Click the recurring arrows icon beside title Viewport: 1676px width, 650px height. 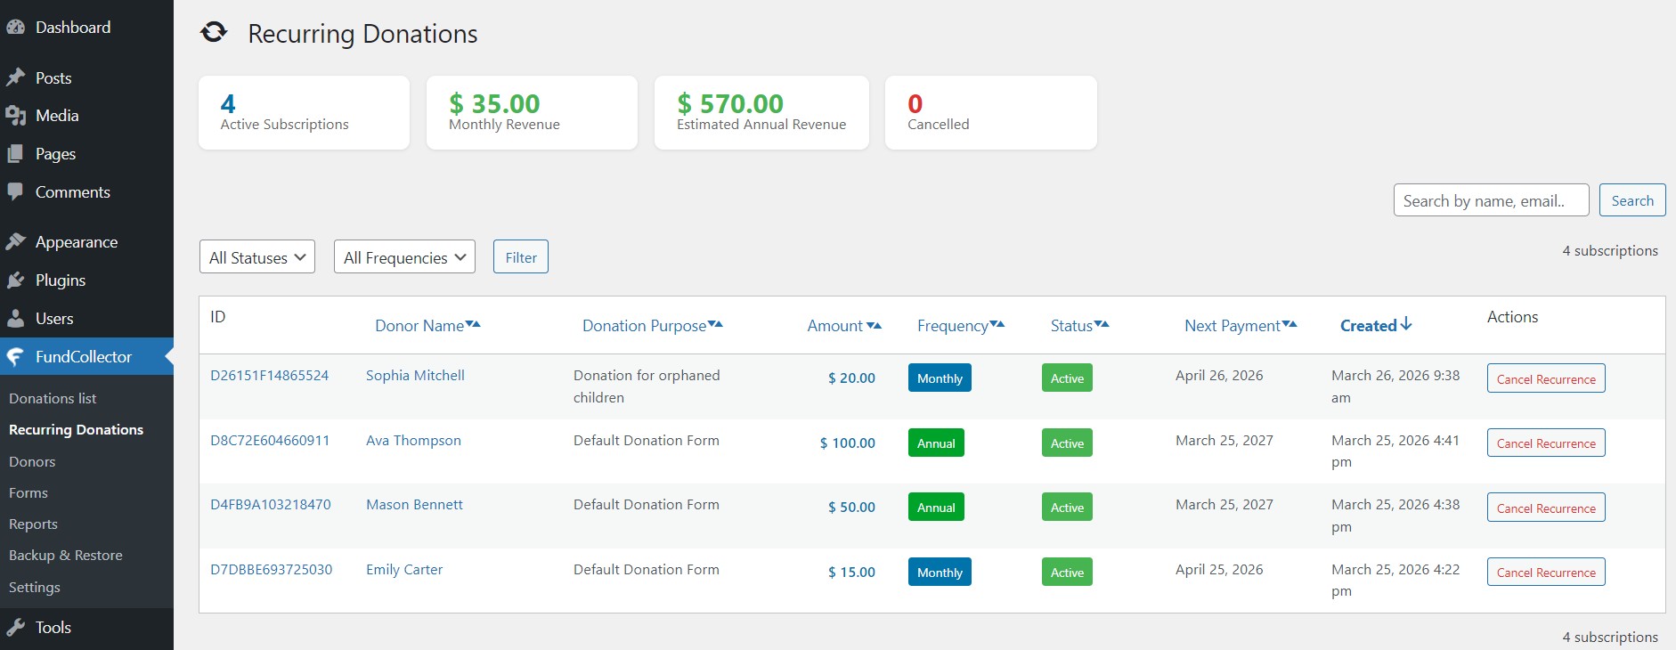pos(214,33)
